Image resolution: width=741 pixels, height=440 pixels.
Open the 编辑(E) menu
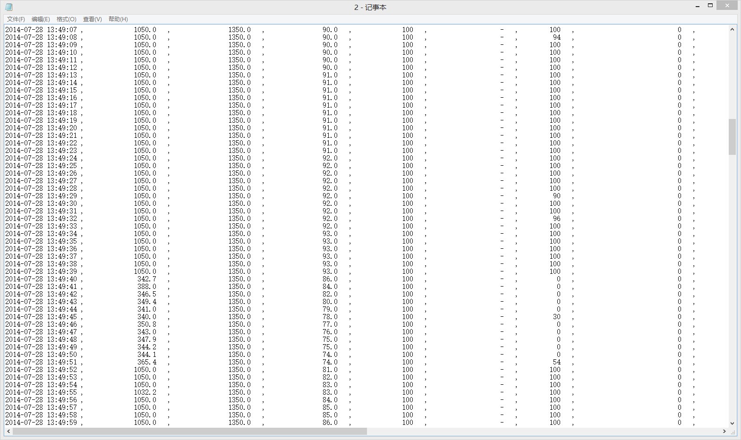pyautogui.click(x=41, y=19)
